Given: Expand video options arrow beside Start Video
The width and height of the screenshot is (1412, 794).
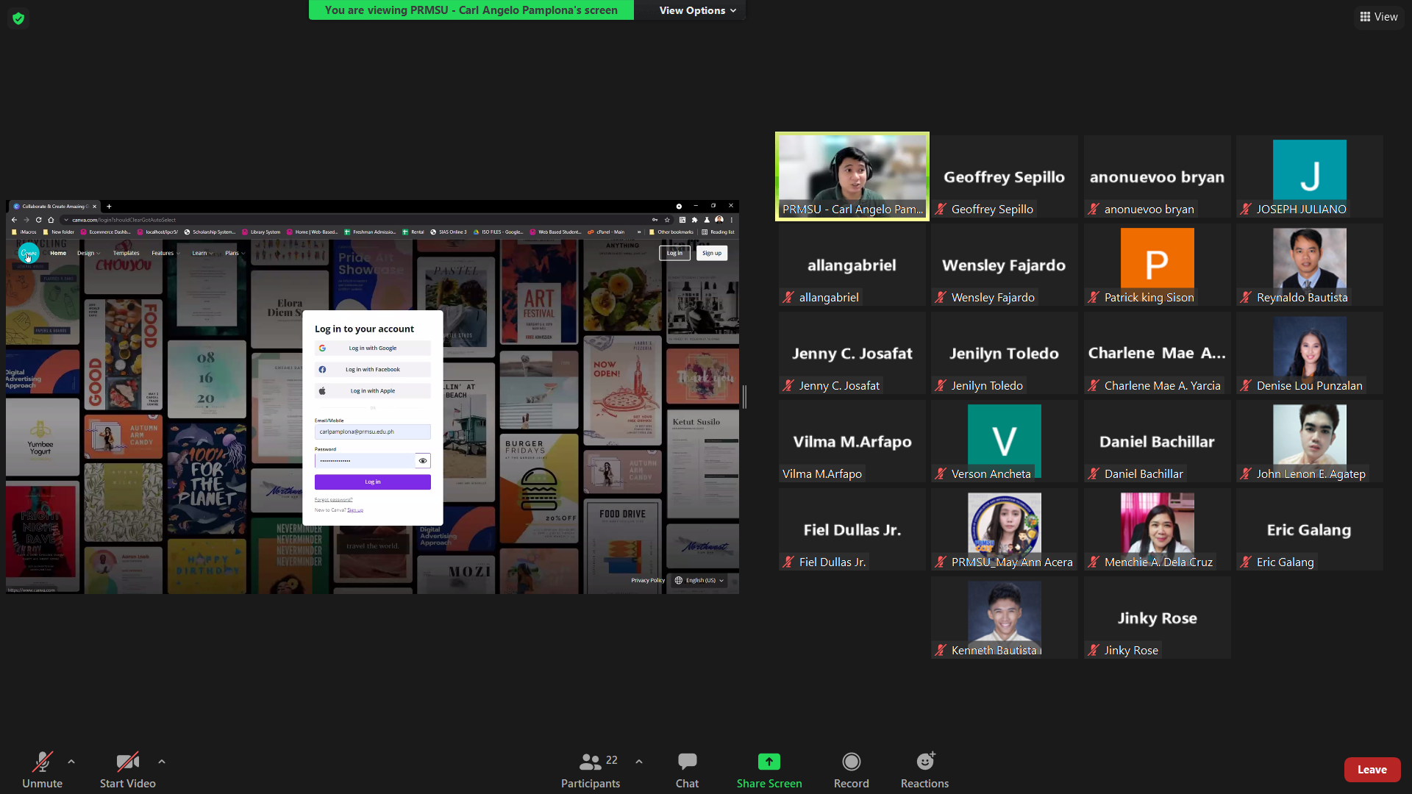Looking at the screenshot, I should pos(162,762).
